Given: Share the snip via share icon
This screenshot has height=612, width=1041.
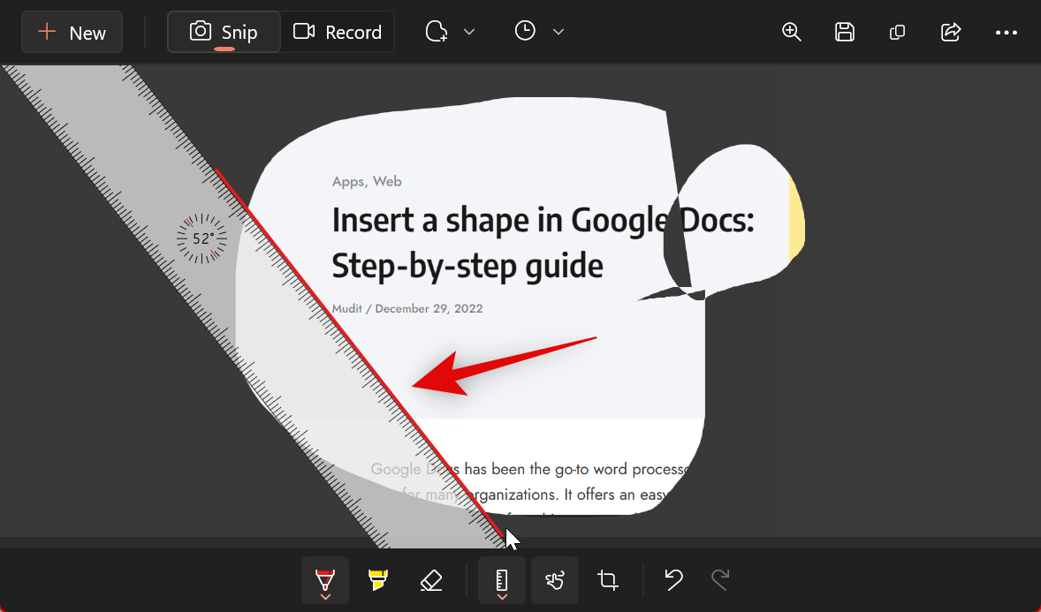Looking at the screenshot, I should tap(951, 33).
